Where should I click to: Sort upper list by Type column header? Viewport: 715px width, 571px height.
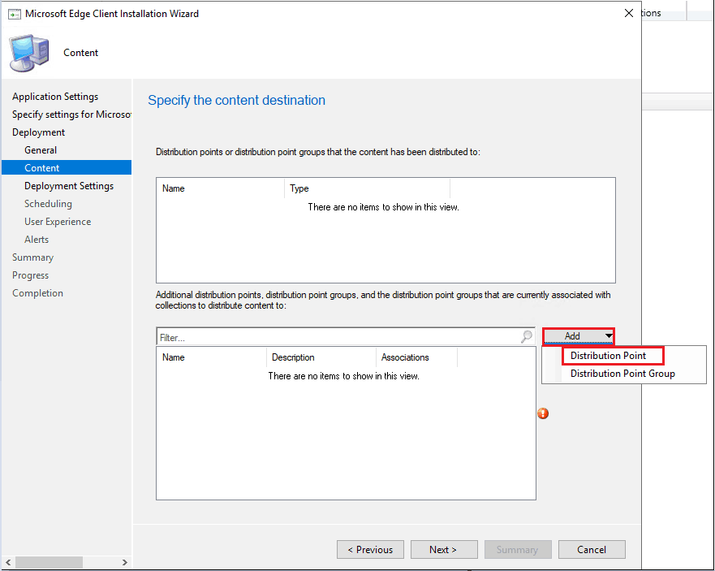click(367, 188)
